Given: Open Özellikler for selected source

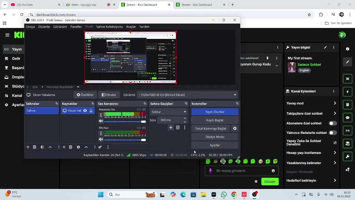Looking at the screenshot, I should point(85,95).
